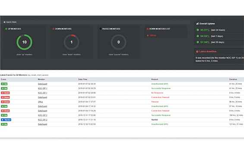Click the red Down badge in Office row
Viewport: 244px width, 160px height.
5,102
